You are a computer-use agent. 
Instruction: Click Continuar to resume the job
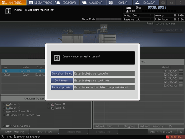(x=62, y=81)
